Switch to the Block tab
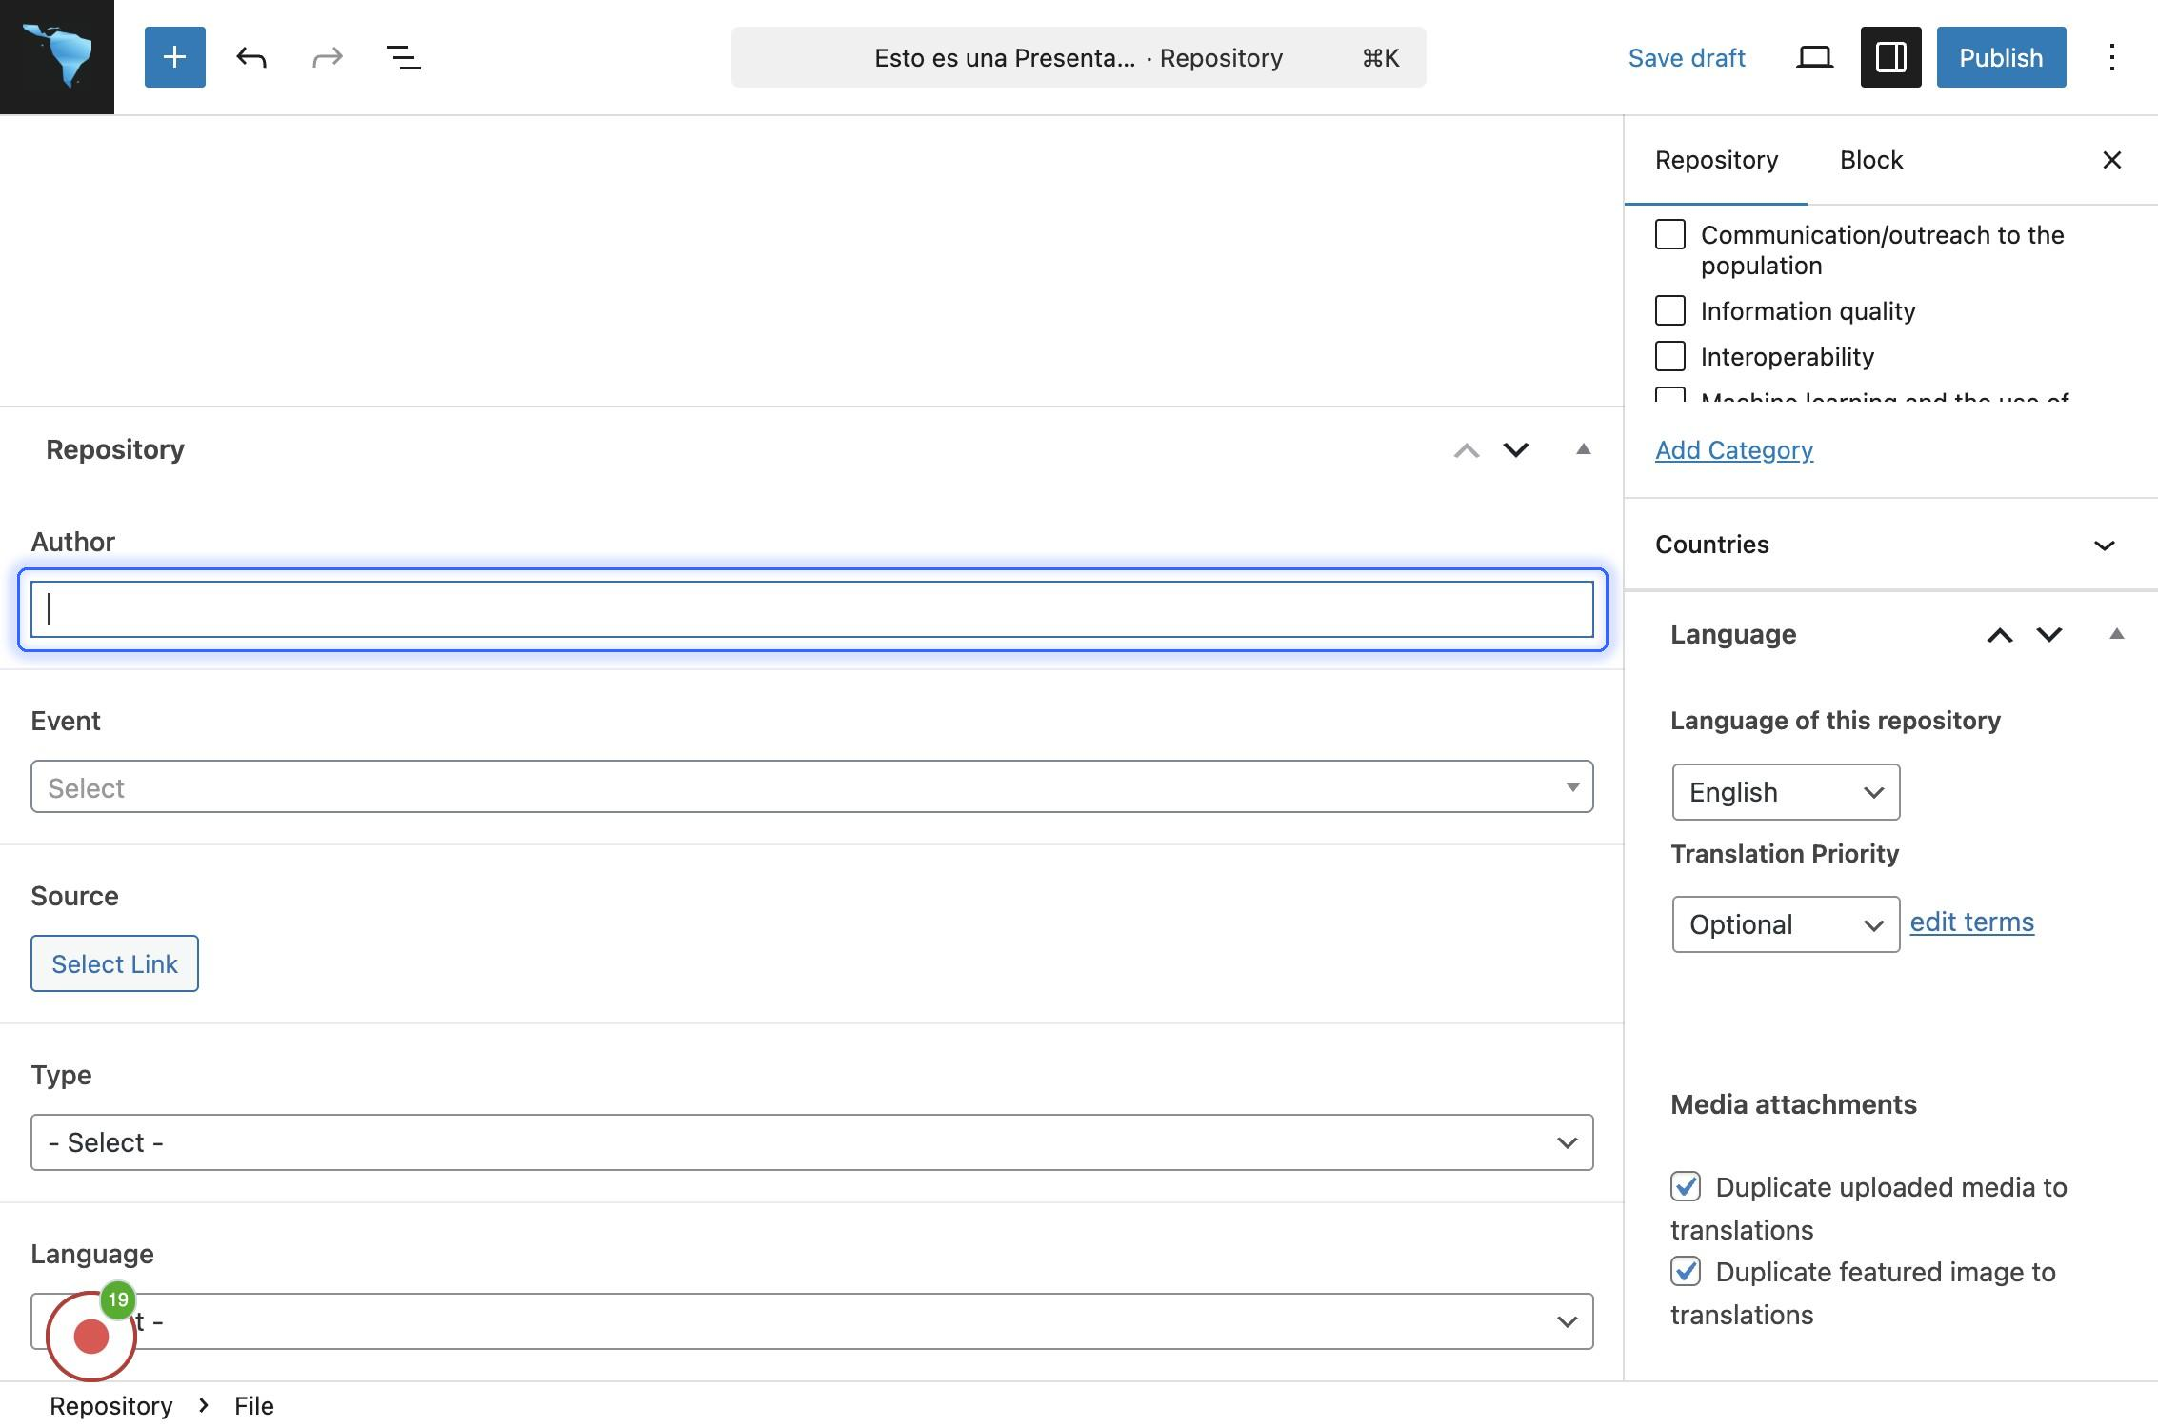Screen dimensions: 2158x1428 pyautogui.click(x=1870, y=160)
